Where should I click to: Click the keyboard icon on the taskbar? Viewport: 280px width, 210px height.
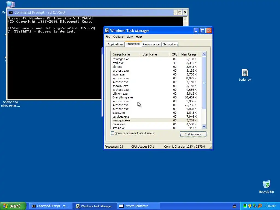(235, 206)
